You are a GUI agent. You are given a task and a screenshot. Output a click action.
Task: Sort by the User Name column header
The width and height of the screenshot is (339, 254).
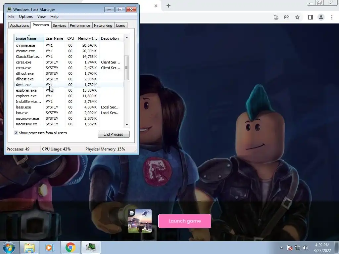click(x=55, y=38)
